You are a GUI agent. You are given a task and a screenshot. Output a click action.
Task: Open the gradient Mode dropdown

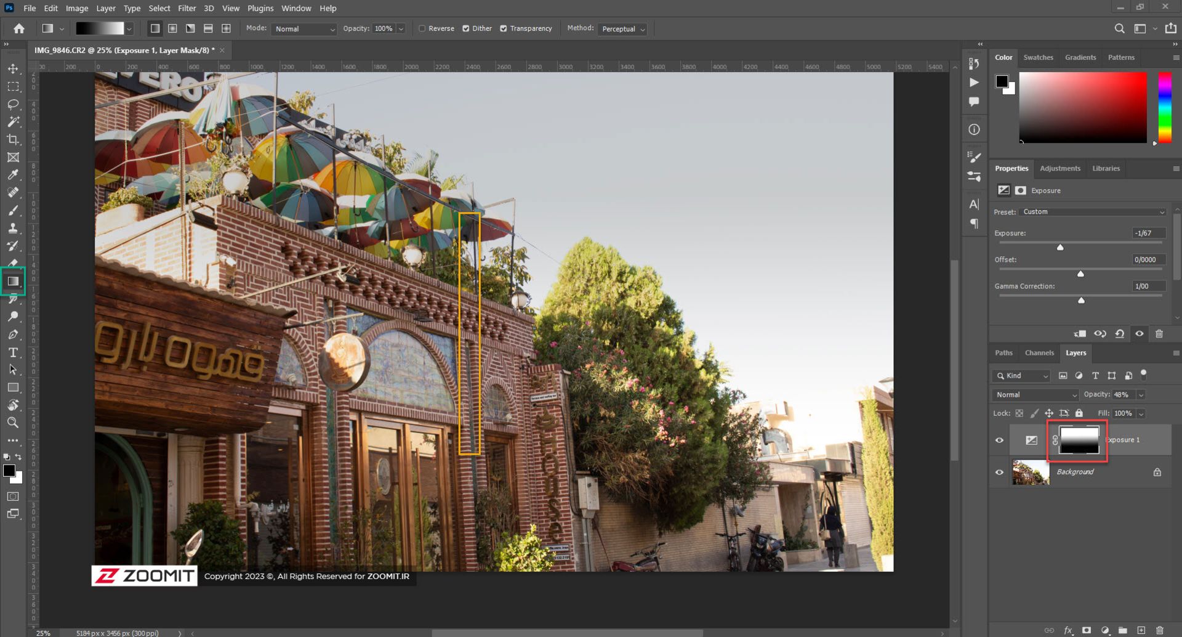tap(304, 29)
